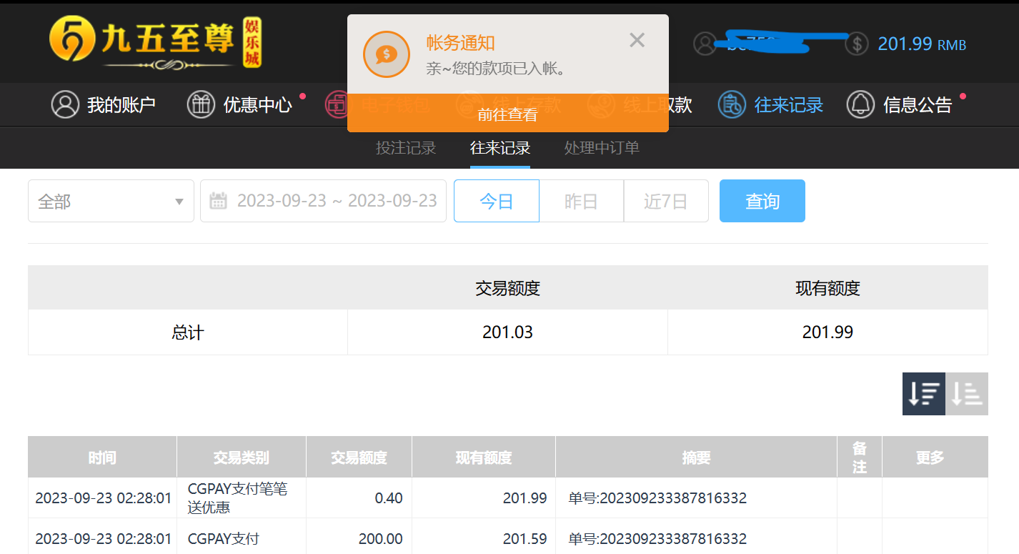The height and width of the screenshot is (554, 1019).
Task: Click the date range input 2023-09-23 ~ 2023-09-23
Action: [323, 201]
